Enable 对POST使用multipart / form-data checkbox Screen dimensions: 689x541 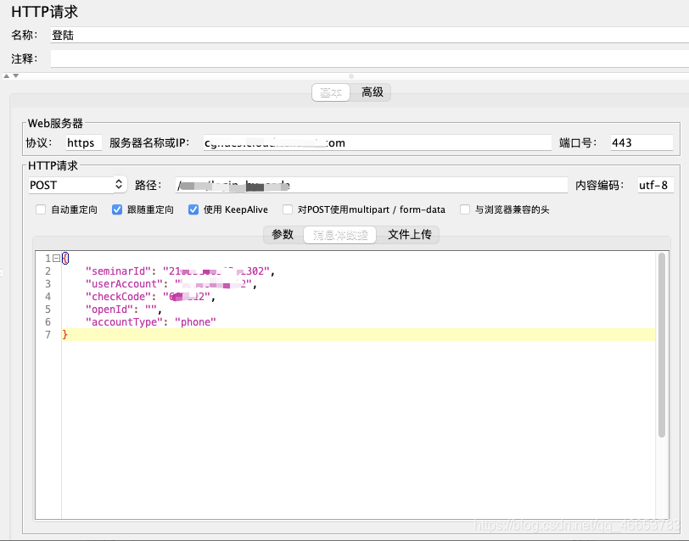tap(288, 209)
